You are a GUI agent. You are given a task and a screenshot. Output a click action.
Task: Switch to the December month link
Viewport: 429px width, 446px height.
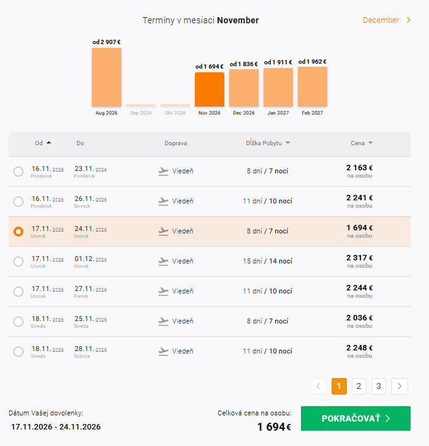381,20
